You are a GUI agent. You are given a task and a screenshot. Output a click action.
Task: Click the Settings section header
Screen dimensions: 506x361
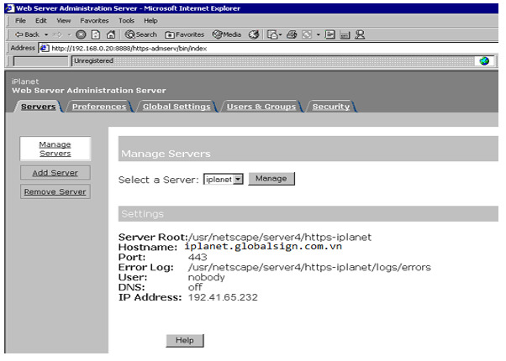coord(308,214)
